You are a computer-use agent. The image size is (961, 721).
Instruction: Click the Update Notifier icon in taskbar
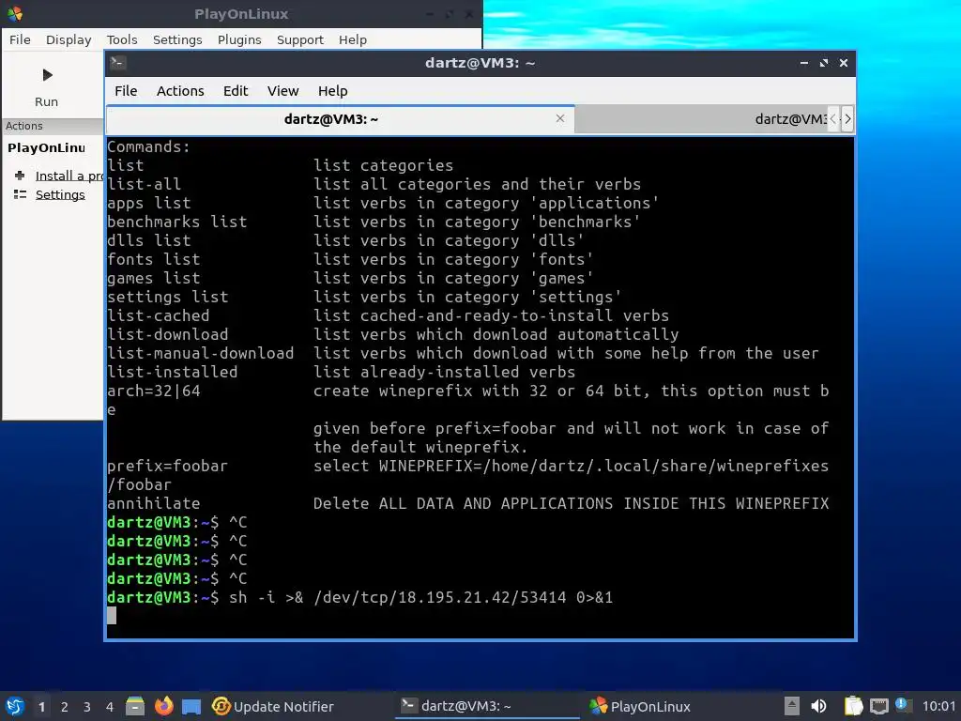tap(221, 706)
